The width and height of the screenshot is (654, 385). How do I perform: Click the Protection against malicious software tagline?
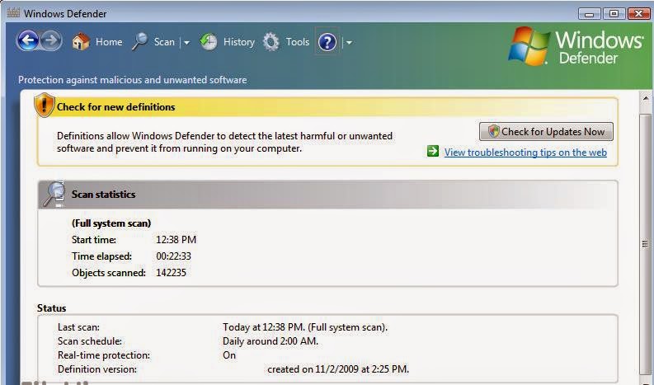tap(133, 80)
